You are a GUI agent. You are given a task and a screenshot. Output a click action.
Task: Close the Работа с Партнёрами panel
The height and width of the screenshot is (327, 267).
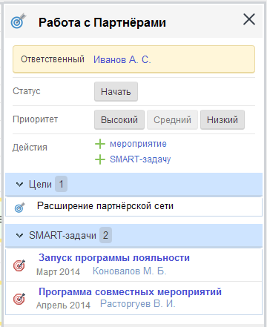[249, 19]
